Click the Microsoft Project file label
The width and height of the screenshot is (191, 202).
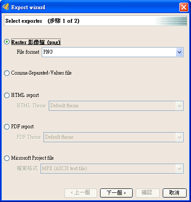coord(32,158)
